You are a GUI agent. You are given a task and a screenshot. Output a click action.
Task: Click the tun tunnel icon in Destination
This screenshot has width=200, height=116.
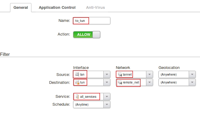77,82
